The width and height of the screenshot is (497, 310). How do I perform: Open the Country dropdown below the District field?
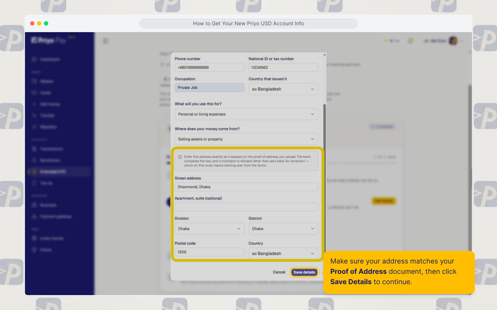coord(283,254)
